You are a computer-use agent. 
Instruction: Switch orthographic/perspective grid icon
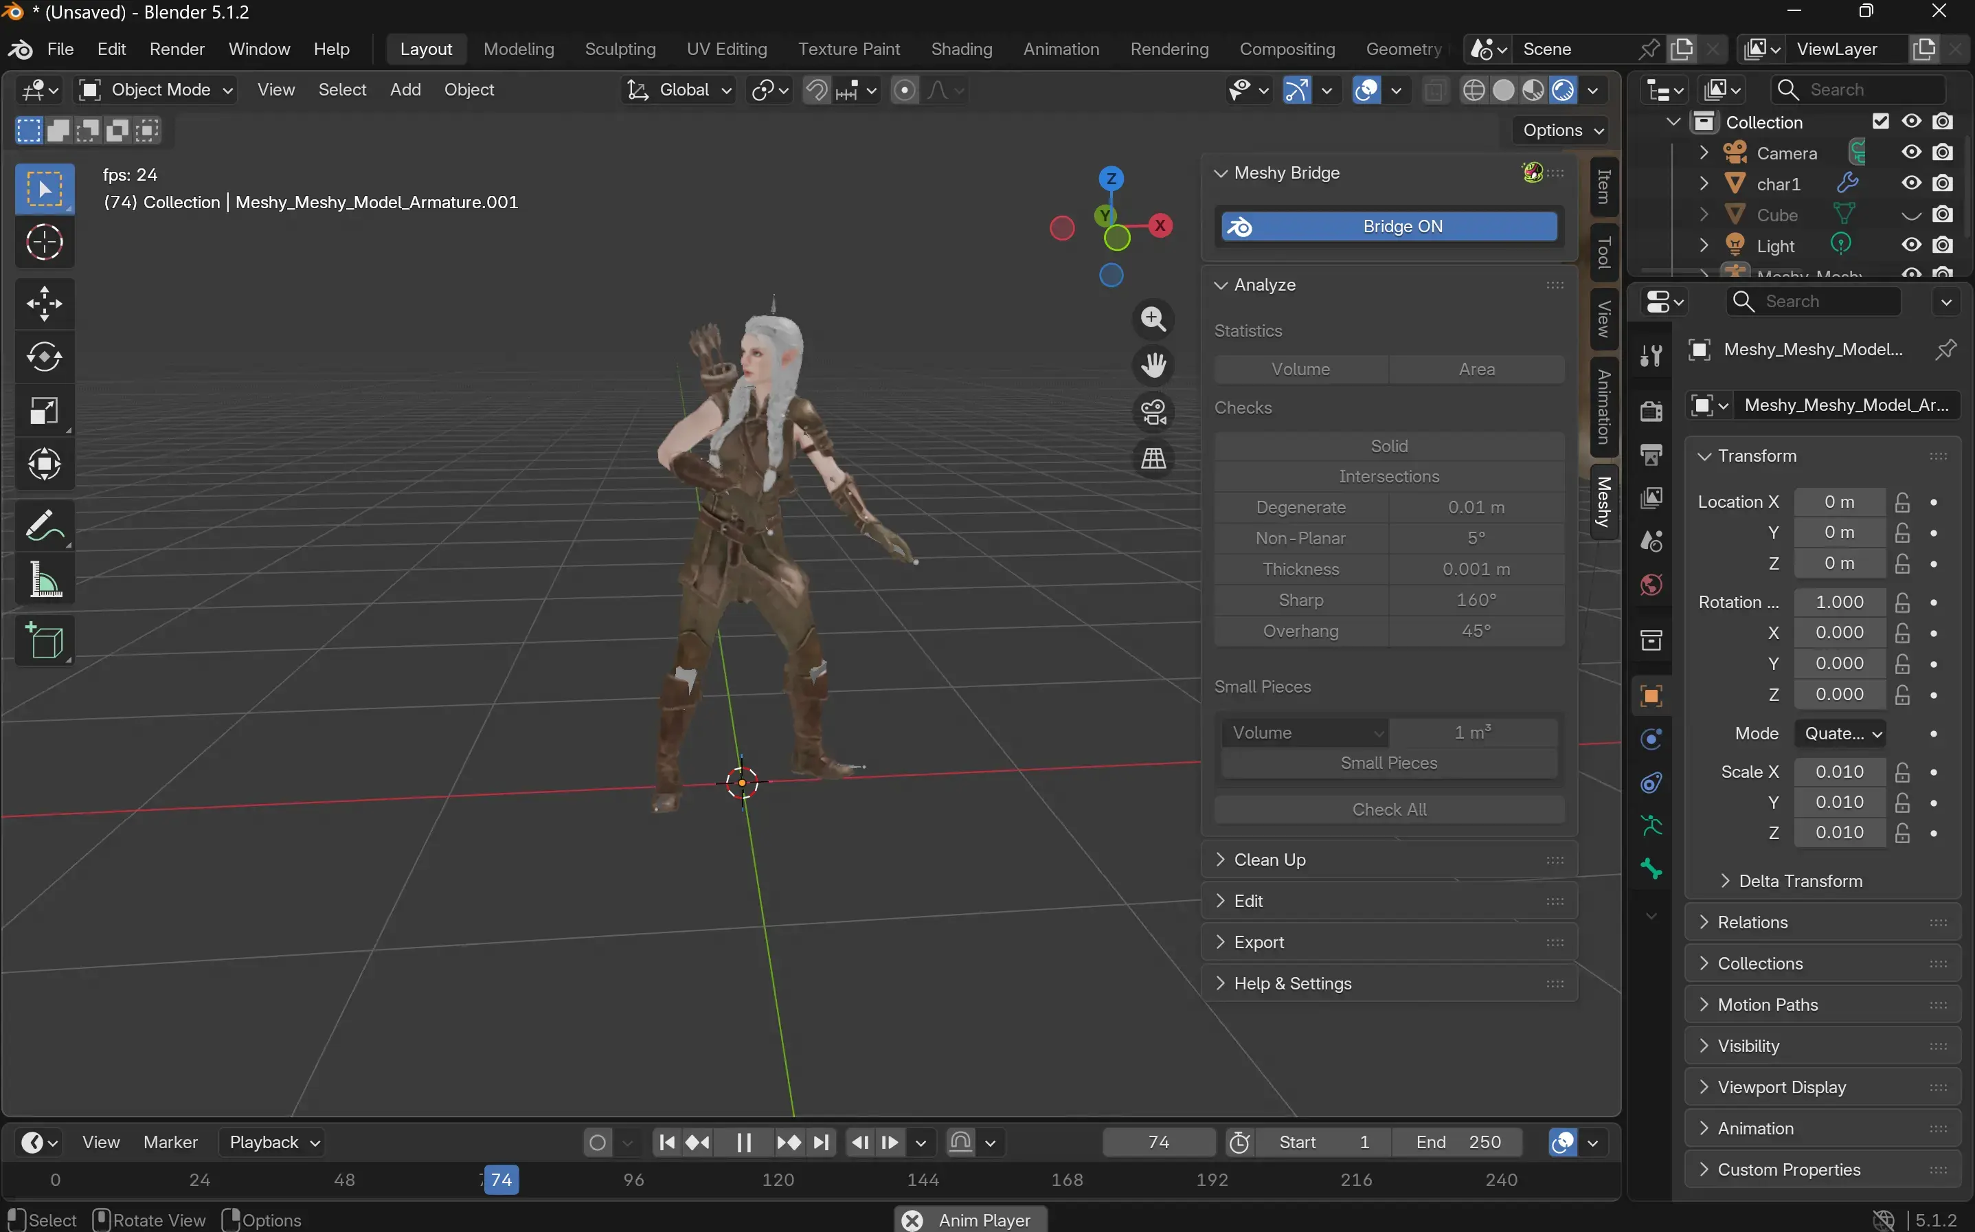[x=1153, y=458]
